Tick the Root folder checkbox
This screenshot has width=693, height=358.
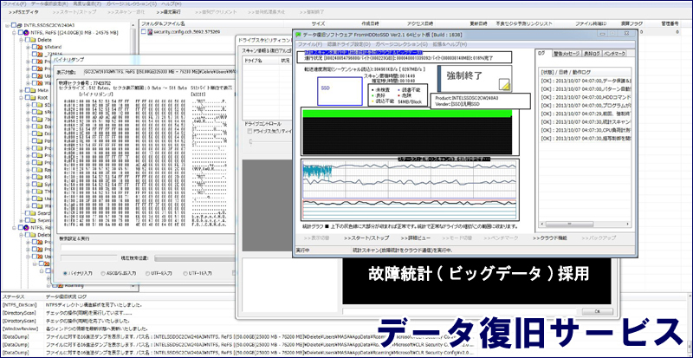[x=27, y=97]
